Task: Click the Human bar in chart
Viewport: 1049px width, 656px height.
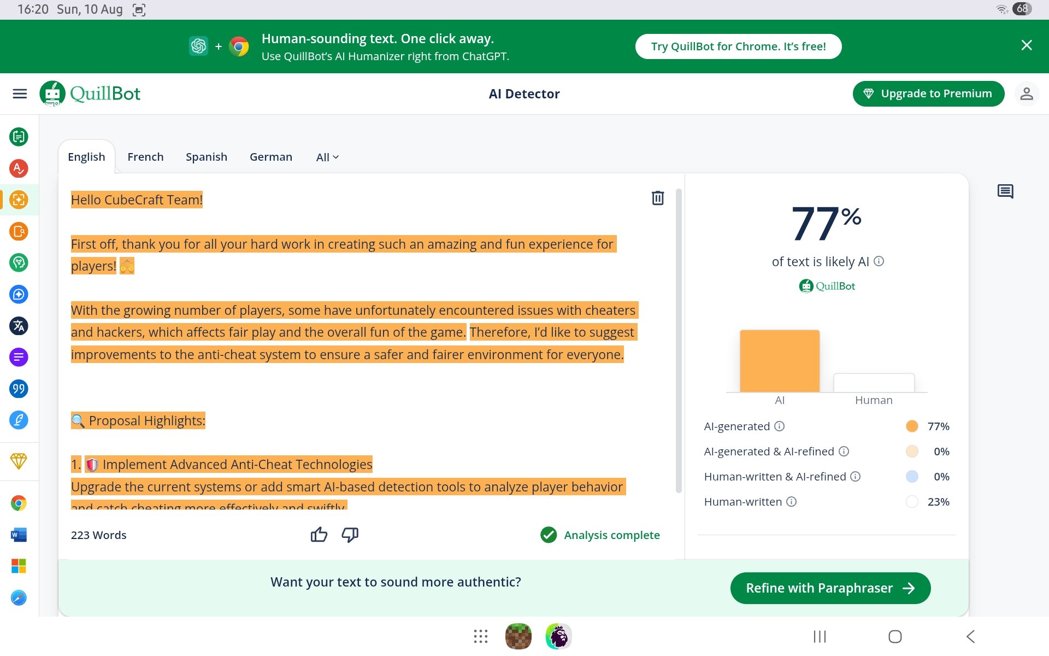Action: click(874, 383)
